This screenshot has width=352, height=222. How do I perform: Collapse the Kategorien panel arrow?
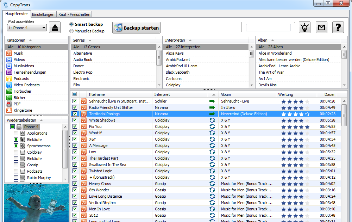[30, 41]
